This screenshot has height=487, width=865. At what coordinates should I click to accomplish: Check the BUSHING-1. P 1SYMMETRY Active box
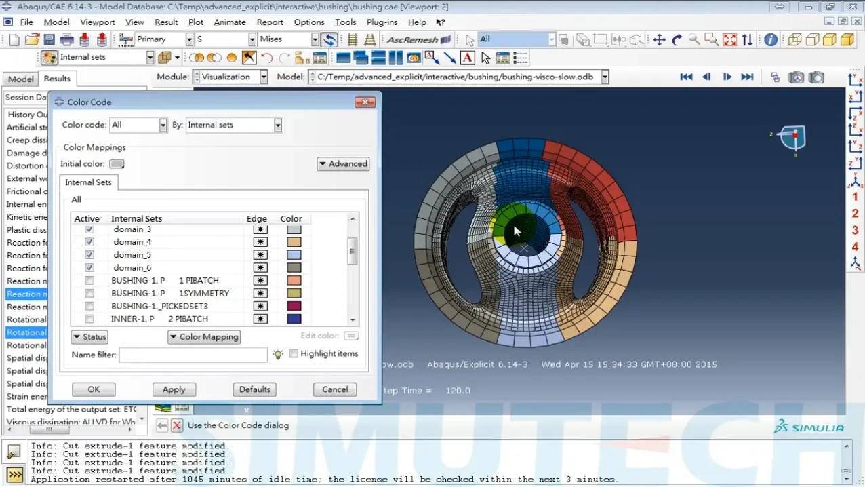89,293
